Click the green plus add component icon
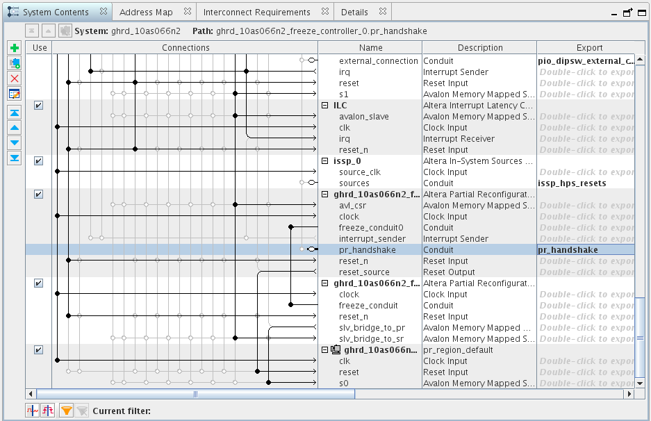Image resolution: width=651 pixels, height=421 pixels. click(15, 48)
